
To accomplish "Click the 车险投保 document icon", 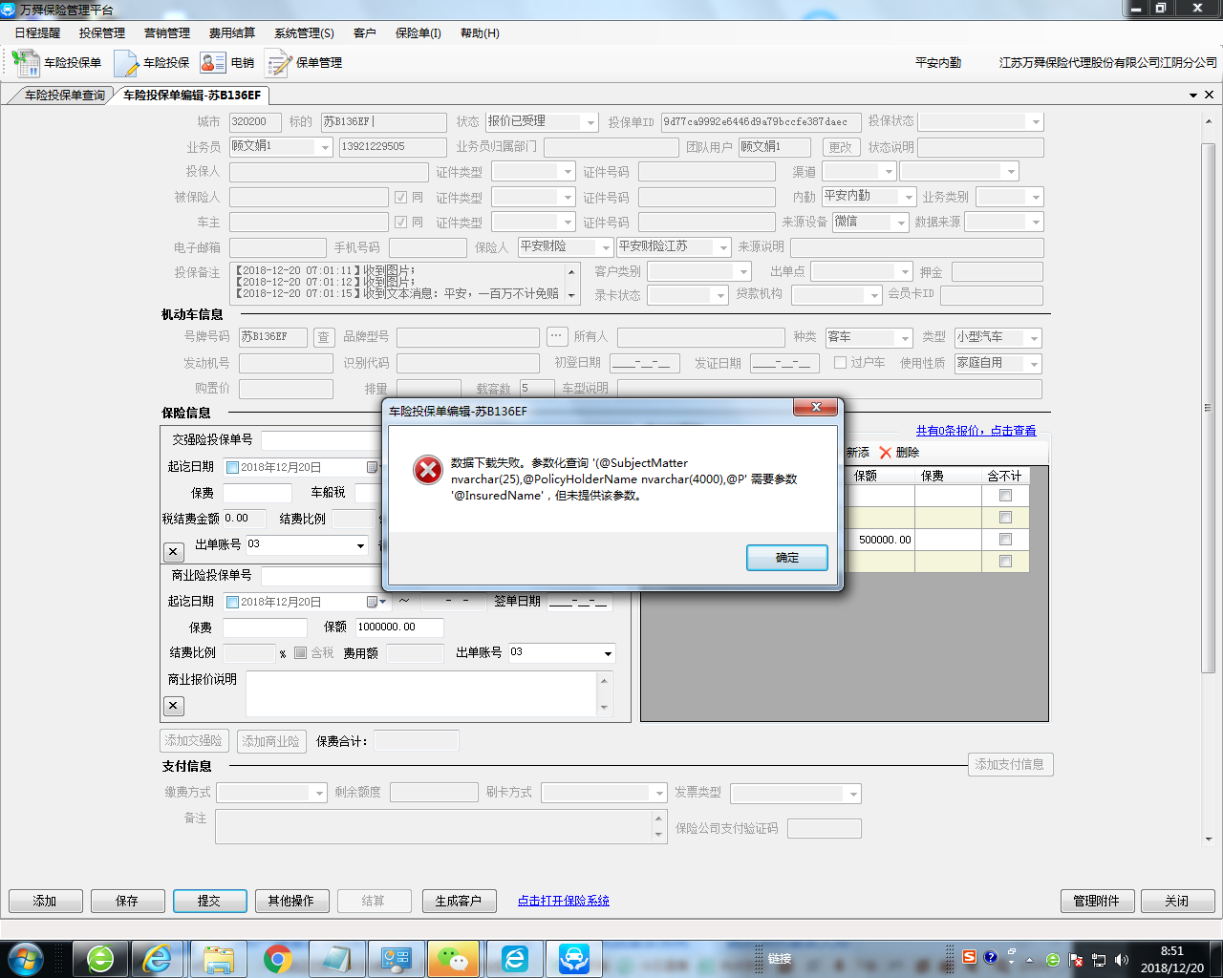I will (x=126, y=63).
